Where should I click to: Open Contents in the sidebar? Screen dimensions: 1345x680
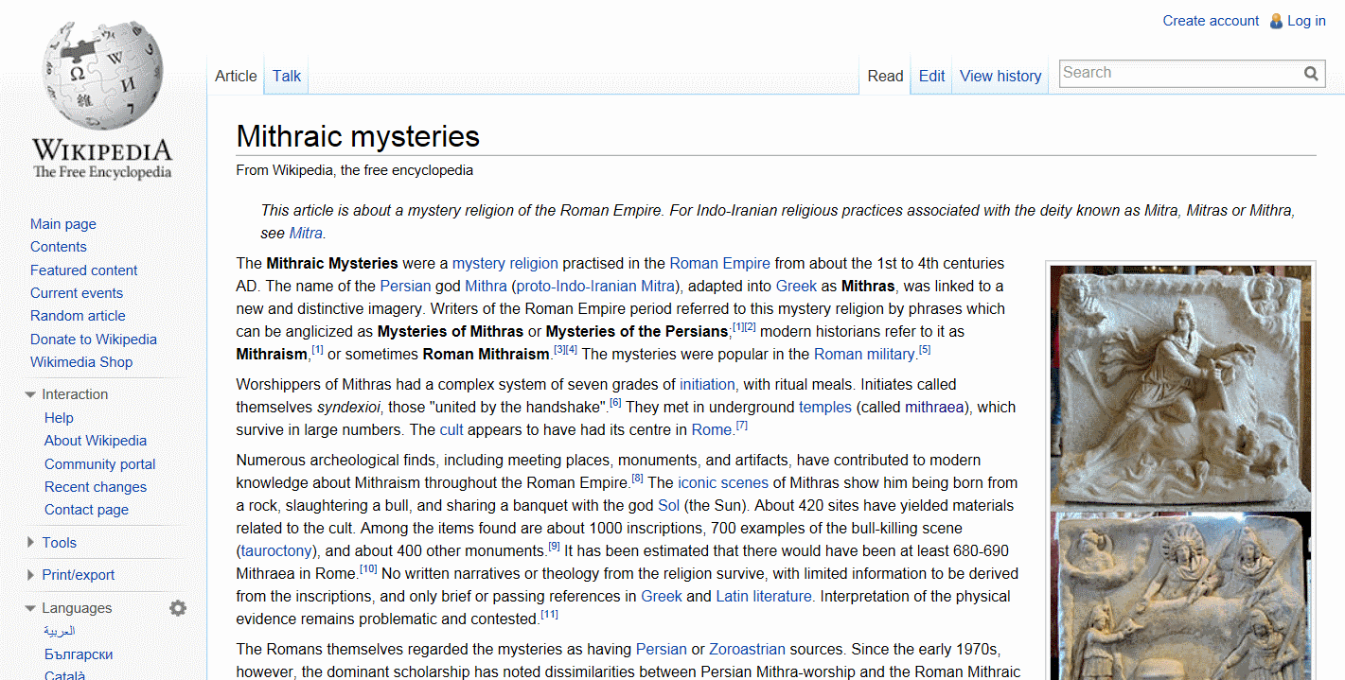[x=59, y=247]
